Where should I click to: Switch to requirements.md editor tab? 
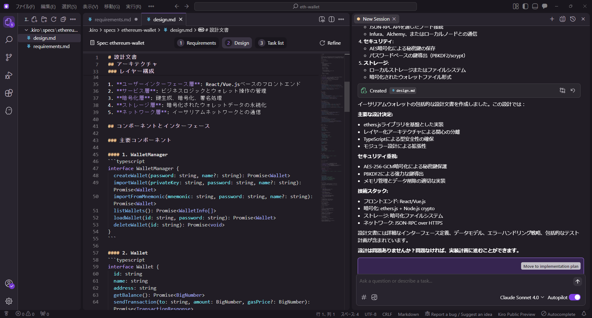tap(113, 19)
